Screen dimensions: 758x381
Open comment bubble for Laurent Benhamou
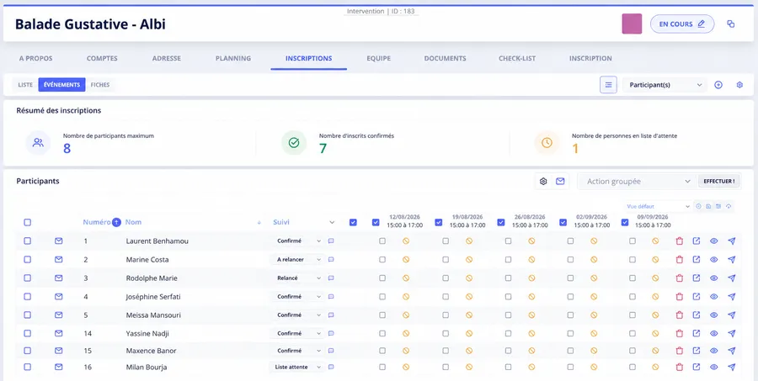(331, 241)
